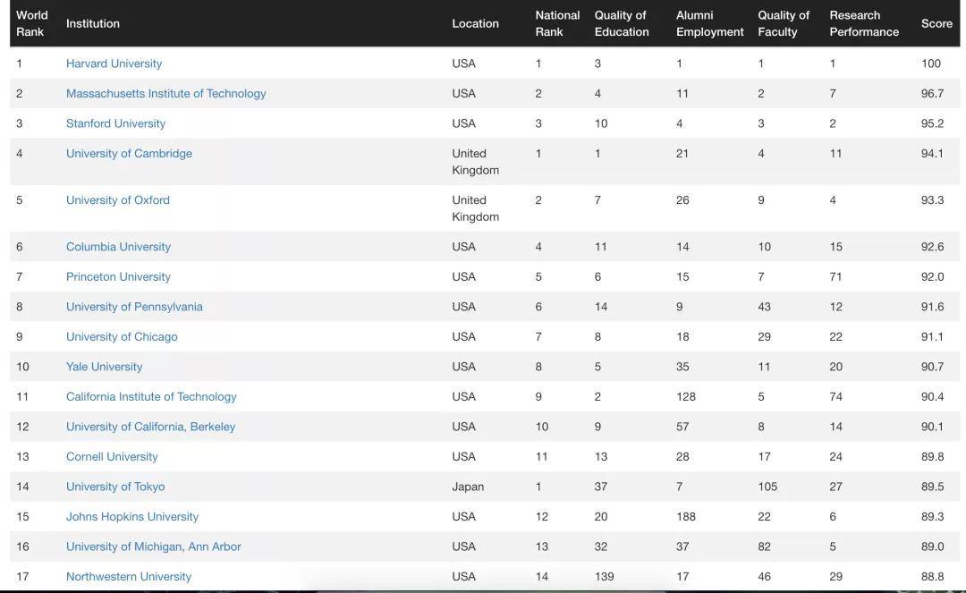Open University of Oxford link
The width and height of the screenshot is (966, 593).
117,200
